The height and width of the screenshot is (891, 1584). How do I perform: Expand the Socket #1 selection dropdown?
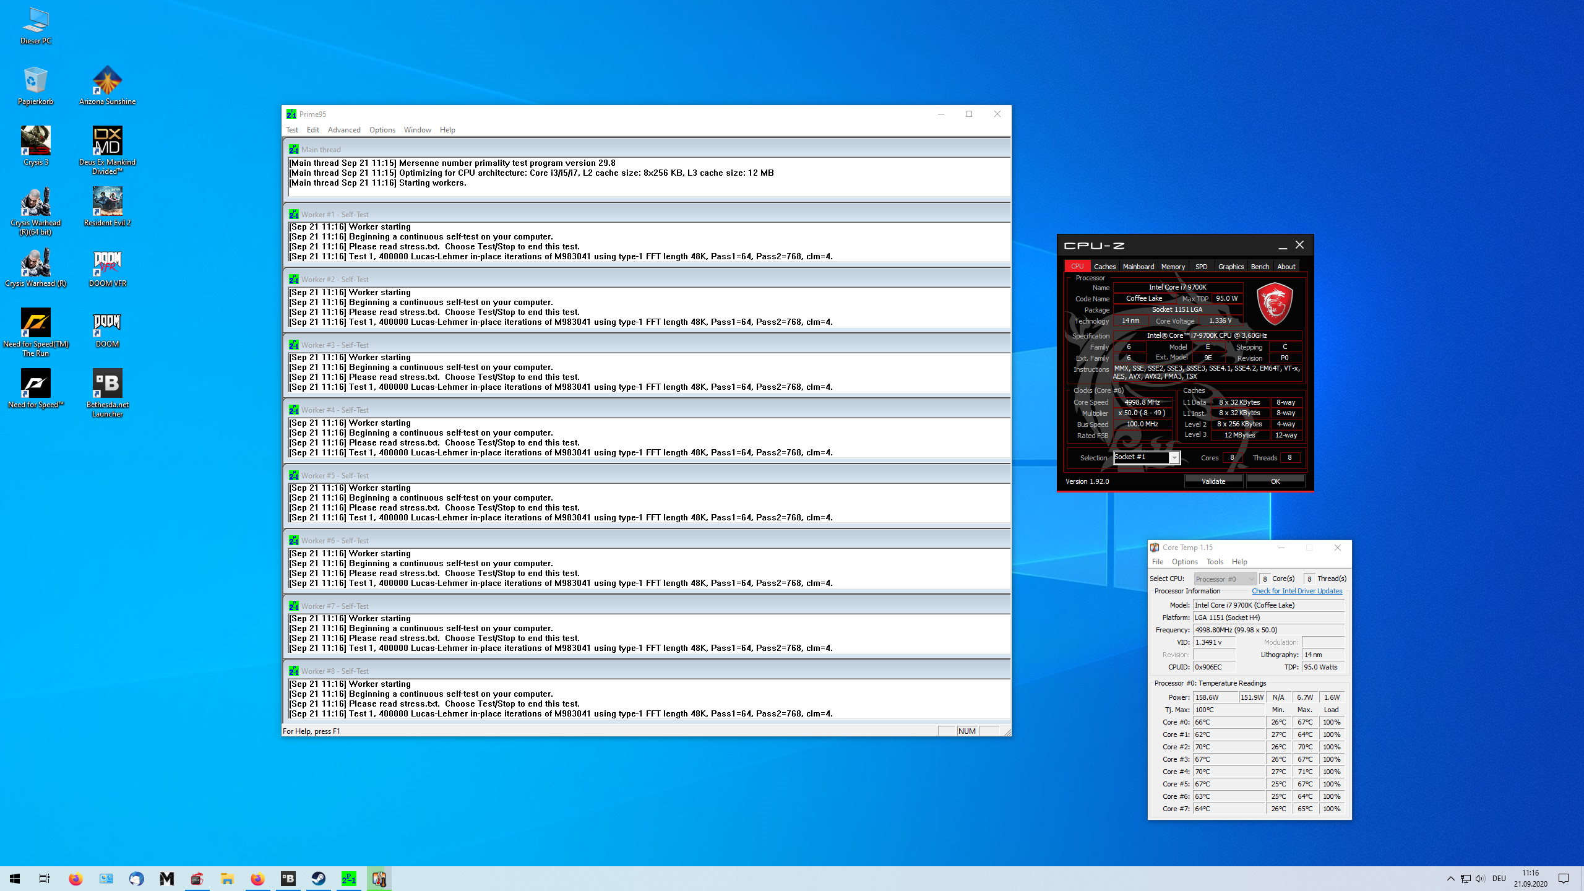point(1174,458)
